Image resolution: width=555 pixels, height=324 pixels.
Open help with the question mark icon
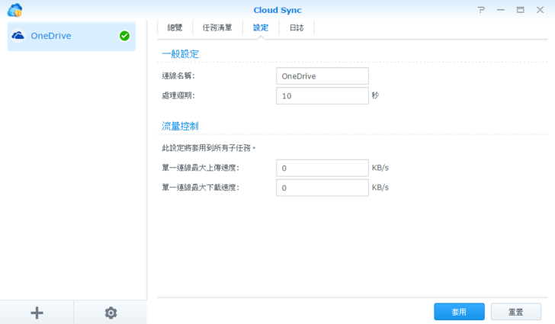pyautogui.click(x=480, y=10)
